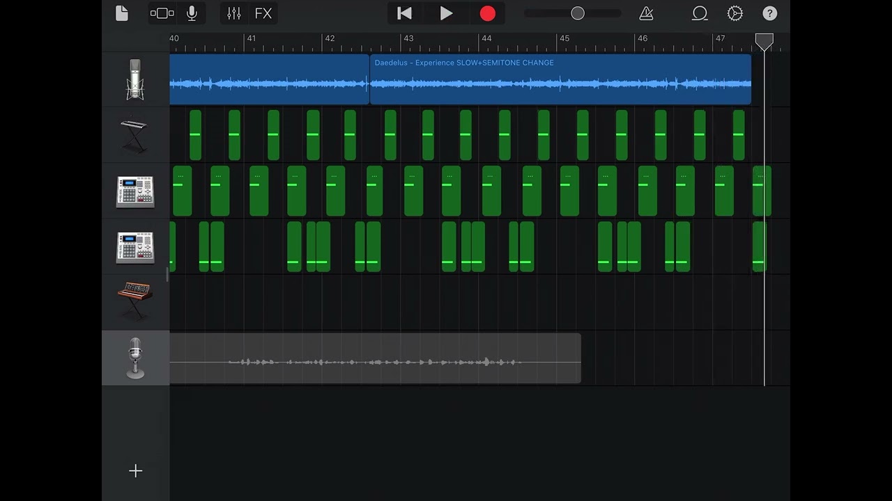Image resolution: width=892 pixels, height=501 pixels.
Task: Tap bar 43 on the ruler
Action: click(x=408, y=38)
